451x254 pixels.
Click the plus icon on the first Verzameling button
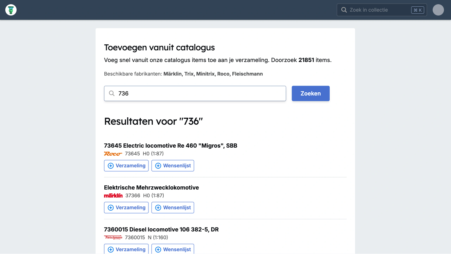coord(110,166)
